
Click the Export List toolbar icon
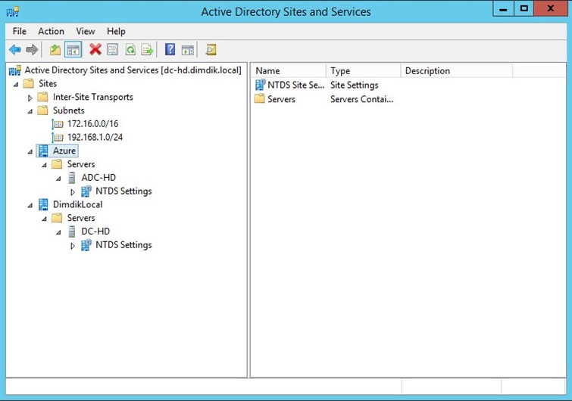[148, 49]
